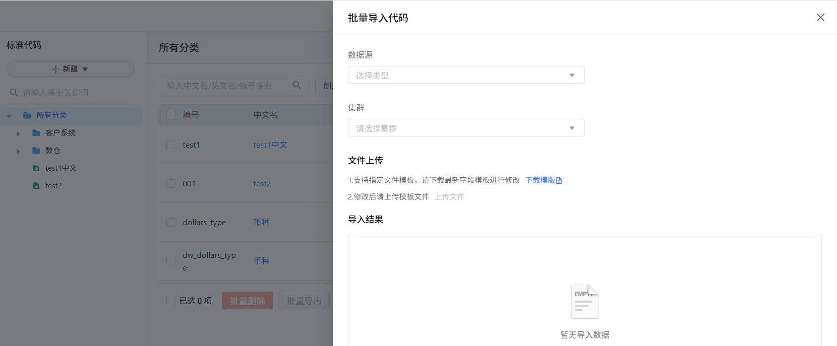Collapse the 所有分类 tree node
Viewport: 837px width, 346px height.
[9, 116]
